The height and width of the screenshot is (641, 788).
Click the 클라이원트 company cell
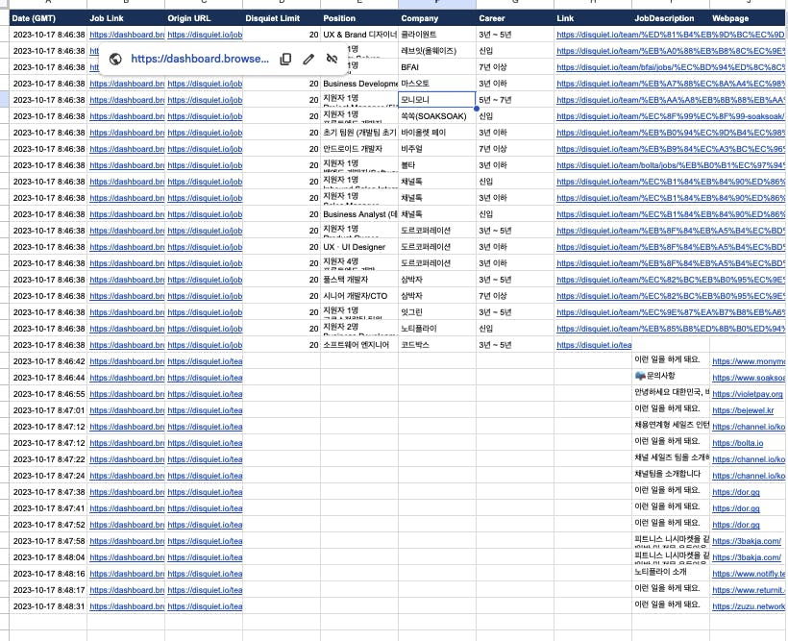pos(437,35)
